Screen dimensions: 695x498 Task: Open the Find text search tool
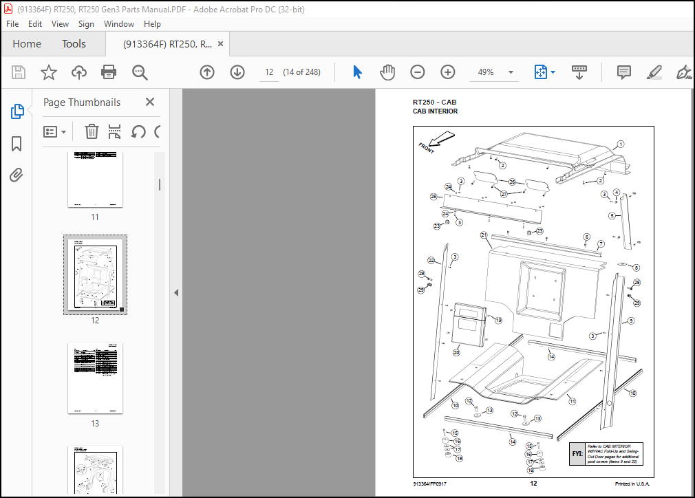pyautogui.click(x=140, y=72)
